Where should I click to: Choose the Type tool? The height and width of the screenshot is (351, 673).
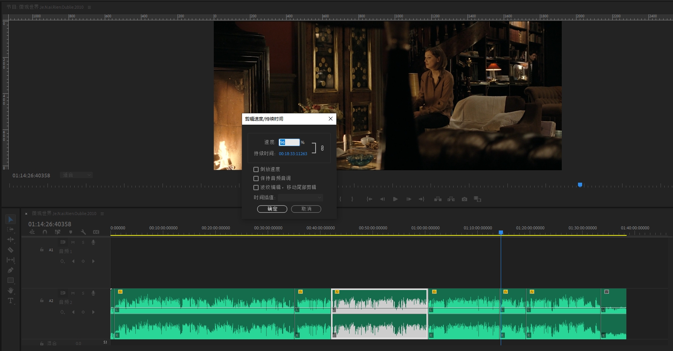pos(11,301)
